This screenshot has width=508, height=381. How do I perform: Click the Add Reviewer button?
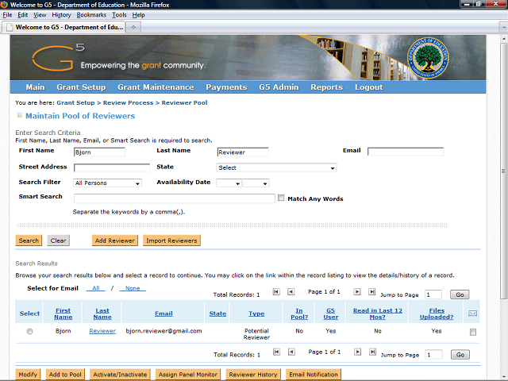click(114, 241)
